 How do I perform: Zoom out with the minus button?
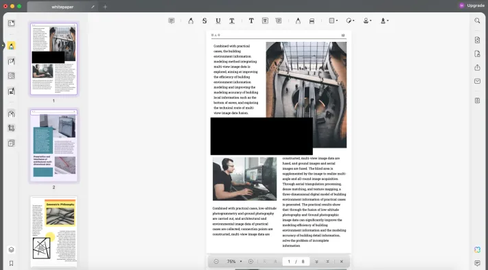(216, 262)
